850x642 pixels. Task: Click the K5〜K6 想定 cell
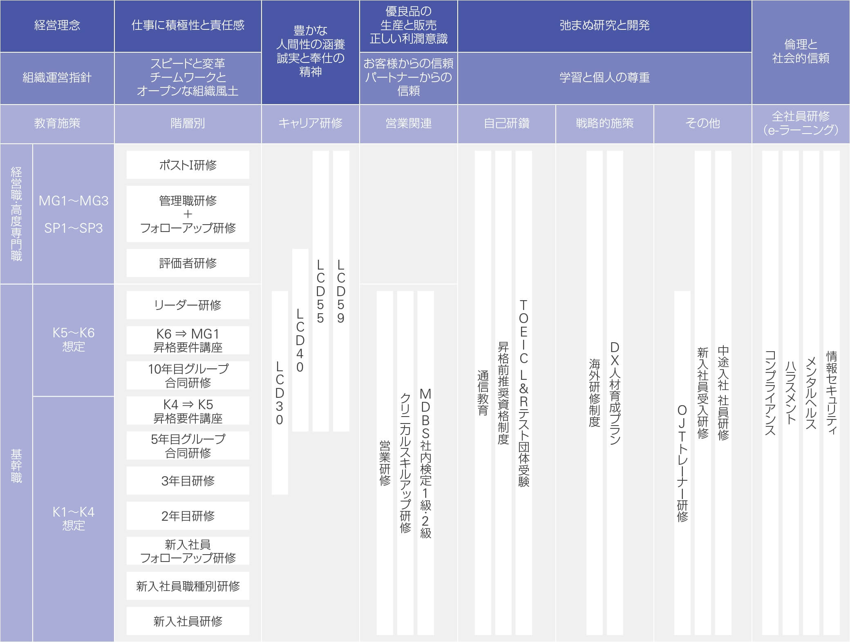tap(74, 340)
